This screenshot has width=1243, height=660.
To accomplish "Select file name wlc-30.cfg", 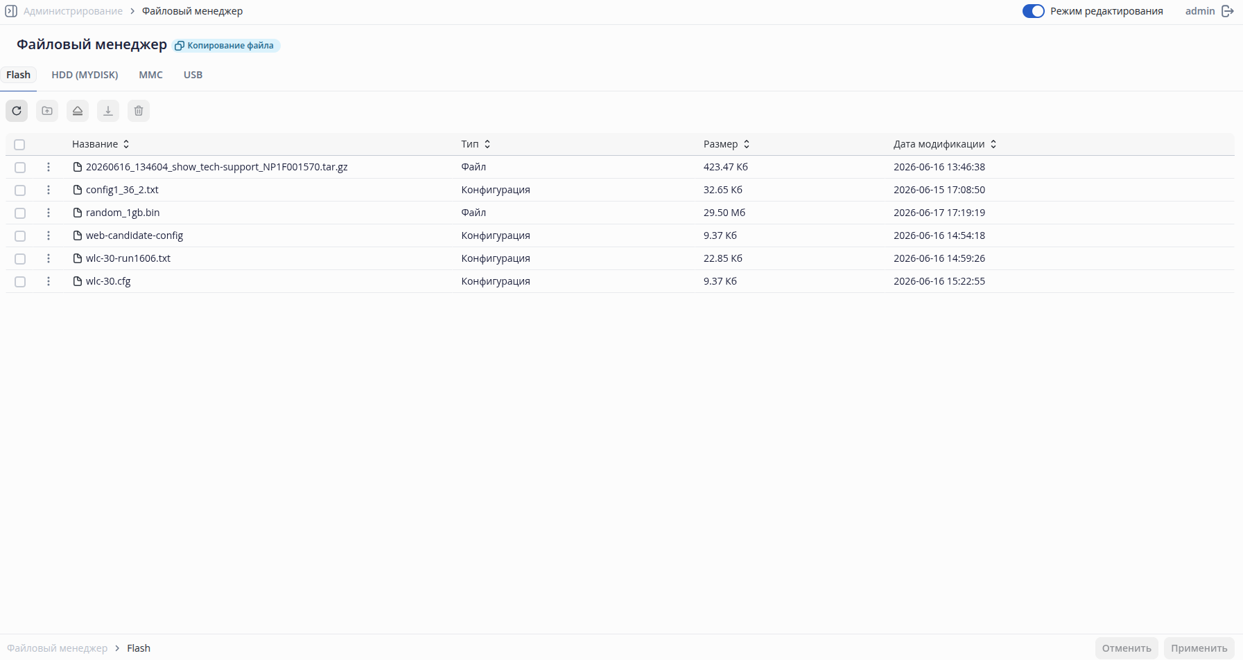I will click(108, 281).
